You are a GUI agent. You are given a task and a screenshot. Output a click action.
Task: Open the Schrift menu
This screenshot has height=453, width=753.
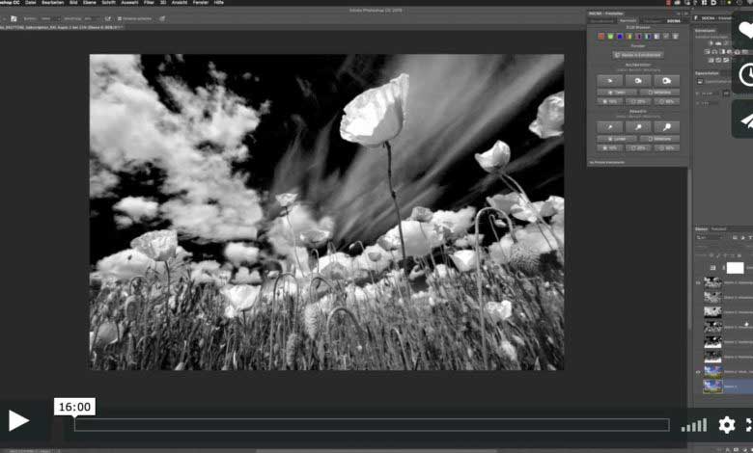[108, 2]
